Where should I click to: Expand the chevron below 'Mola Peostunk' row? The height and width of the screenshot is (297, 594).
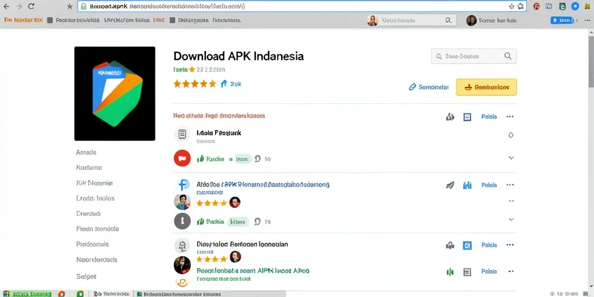(511, 158)
